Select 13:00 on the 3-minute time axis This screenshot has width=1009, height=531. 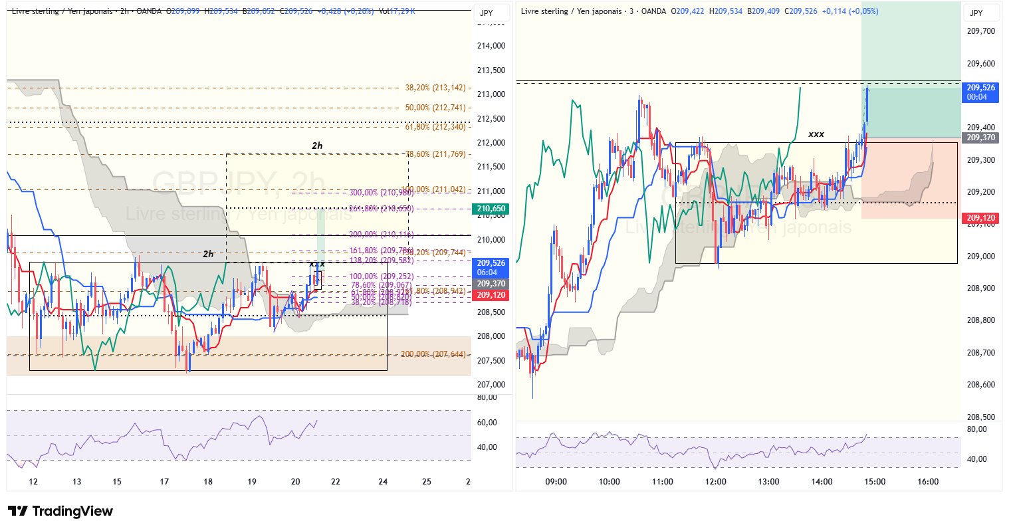pos(769,482)
